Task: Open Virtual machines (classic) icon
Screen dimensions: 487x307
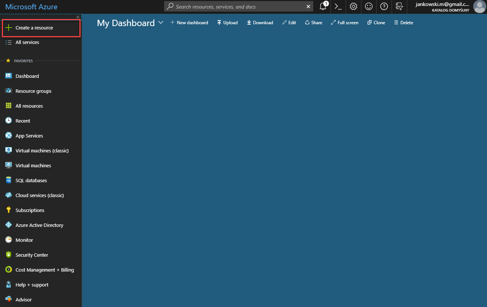Action: click(9, 151)
